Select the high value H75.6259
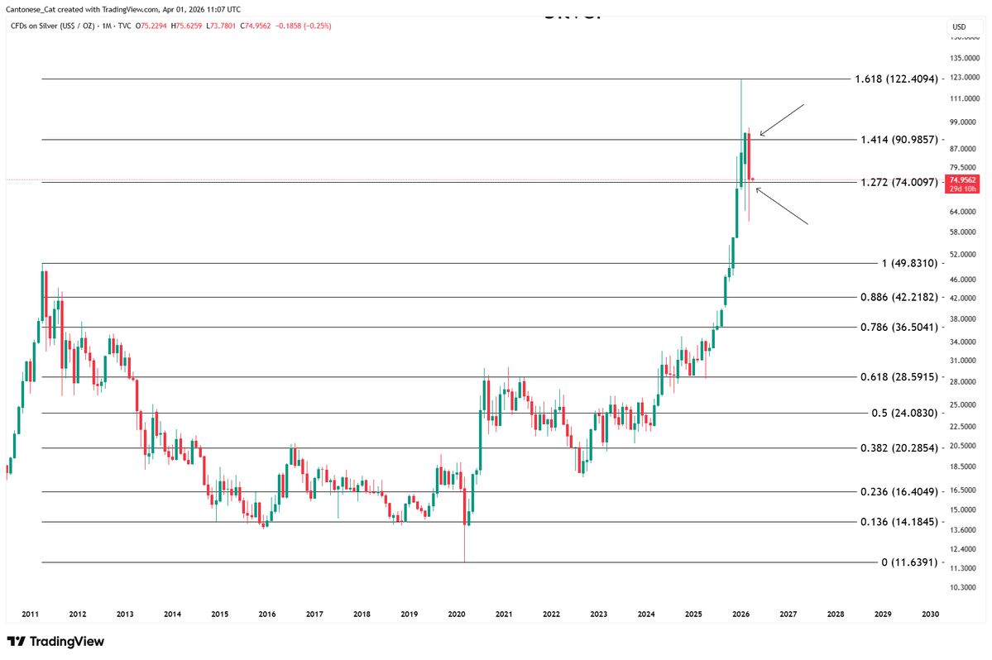992x660 pixels. (x=187, y=26)
